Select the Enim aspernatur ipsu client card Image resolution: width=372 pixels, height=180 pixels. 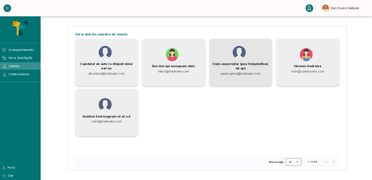(x=240, y=62)
